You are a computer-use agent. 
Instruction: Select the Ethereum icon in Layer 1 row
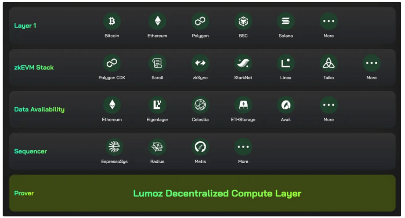click(x=157, y=21)
